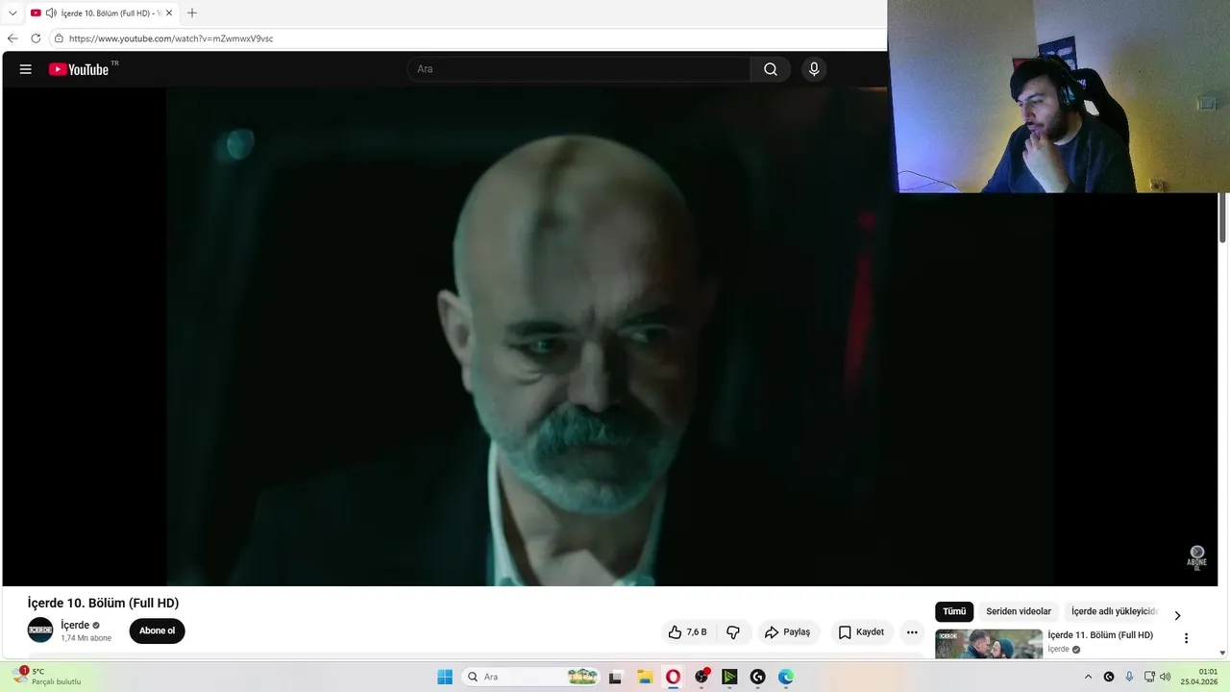The width and height of the screenshot is (1230, 692).
Task: Open network settings from tray icon
Action: 1149,677
